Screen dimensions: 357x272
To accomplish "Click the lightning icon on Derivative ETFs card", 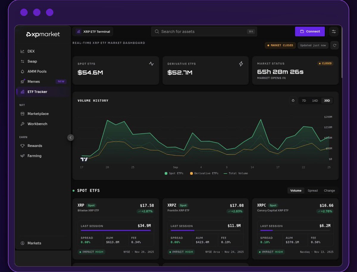I will [x=241, y=64].
